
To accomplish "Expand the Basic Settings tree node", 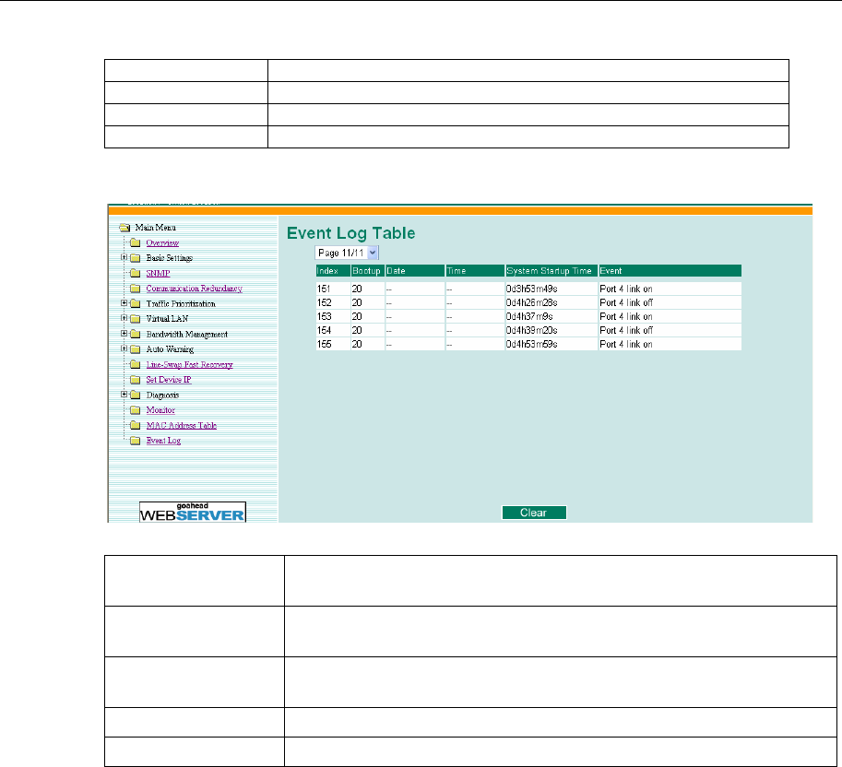I will pyautogui.click(x=125, y=257).
